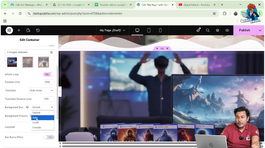Delete selected images with trash icon
The height and width of the screenshot is (148, 265).
51,52
